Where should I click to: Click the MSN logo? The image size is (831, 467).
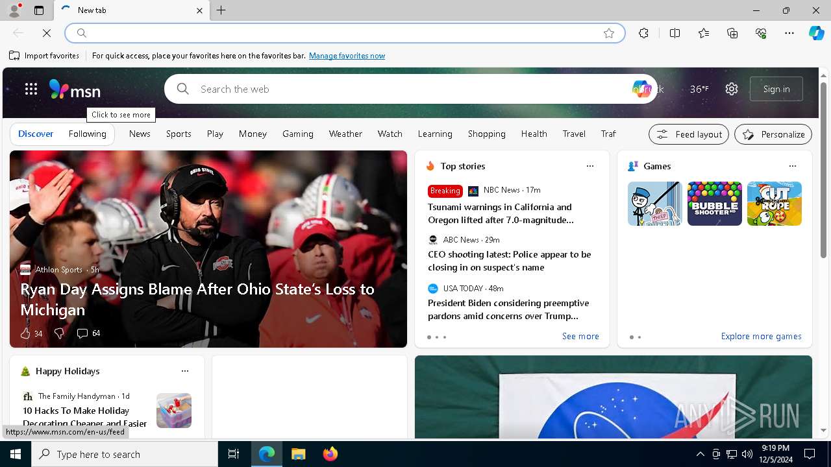[x=75, y=89]
